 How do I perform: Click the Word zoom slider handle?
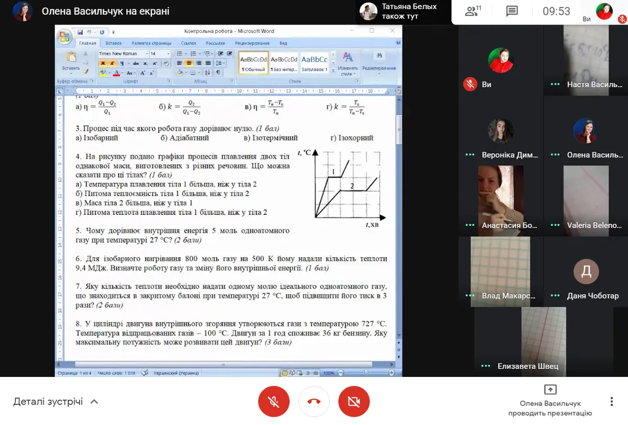pyautogui.click(x=366, y=373)
